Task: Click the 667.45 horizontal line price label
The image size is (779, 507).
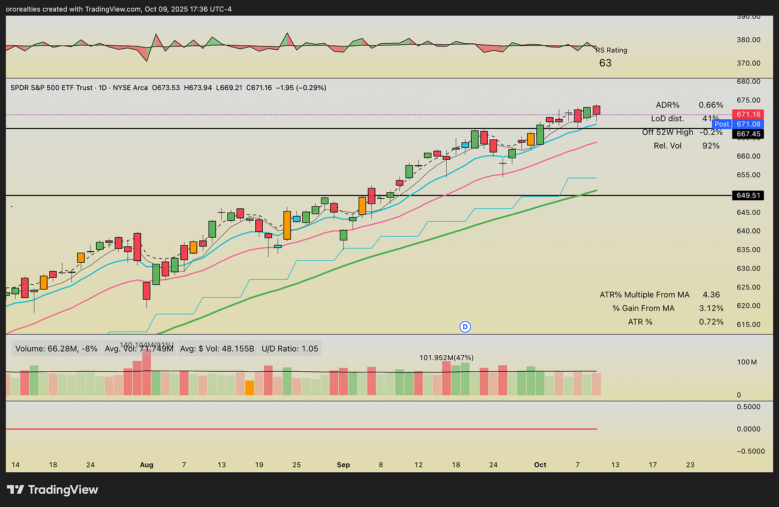Action: pyautogui.click(x=749, y=134)
